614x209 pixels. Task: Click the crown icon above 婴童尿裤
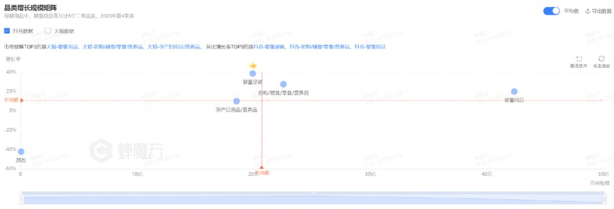click(252, 65)
